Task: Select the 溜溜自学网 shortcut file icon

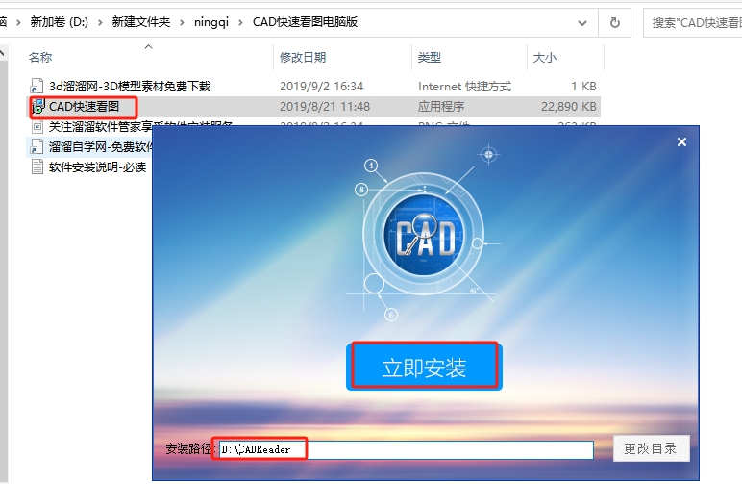Action: click(37, 147)
